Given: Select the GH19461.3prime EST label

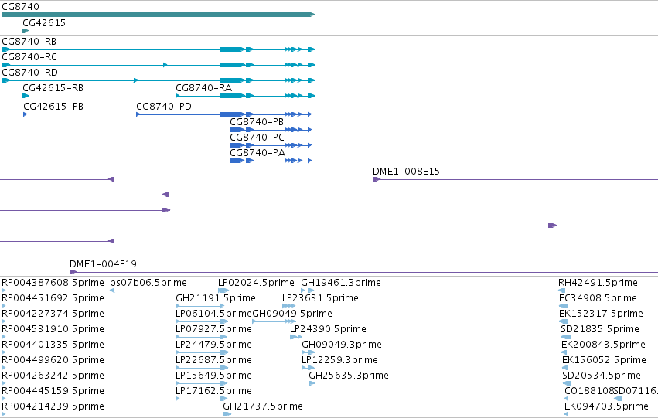Looking at the screenshot, I should 341,283.
